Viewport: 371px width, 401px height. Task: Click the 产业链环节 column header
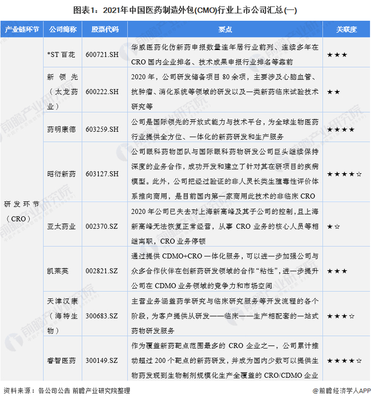[22, 30]
